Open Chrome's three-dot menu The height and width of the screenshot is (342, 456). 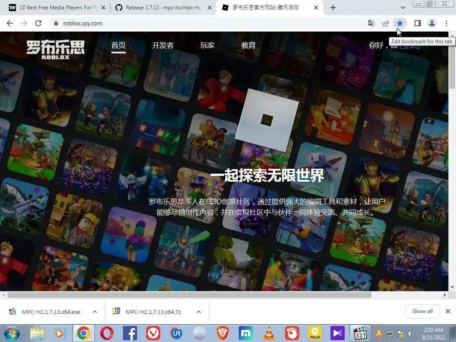pyautogui.click(x=446, y=23)
